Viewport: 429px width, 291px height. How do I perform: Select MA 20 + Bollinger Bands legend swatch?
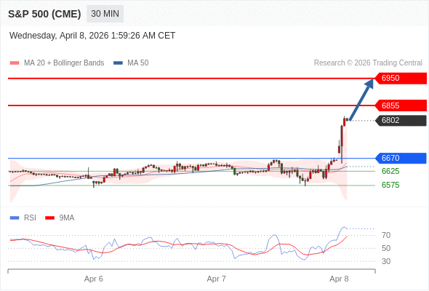point(15,63)
